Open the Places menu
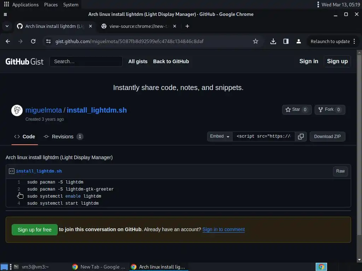Screen dimensions: 362x271 point(51,5)
